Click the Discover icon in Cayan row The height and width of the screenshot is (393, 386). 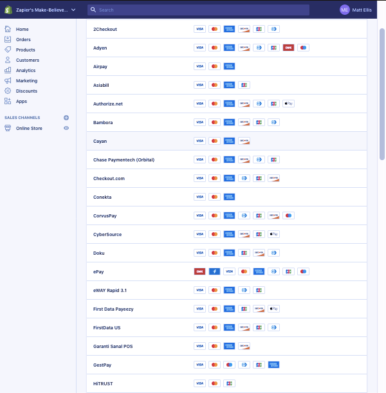click(244, 141)
